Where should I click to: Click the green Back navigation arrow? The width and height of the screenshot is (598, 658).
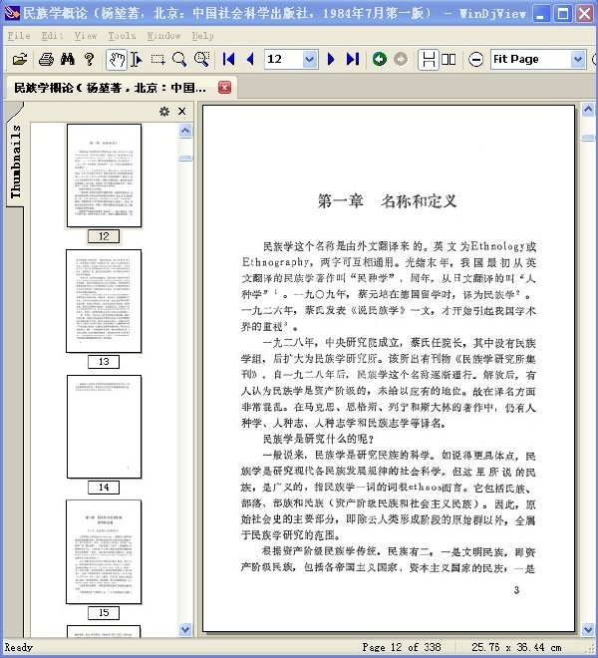(380, 59)
